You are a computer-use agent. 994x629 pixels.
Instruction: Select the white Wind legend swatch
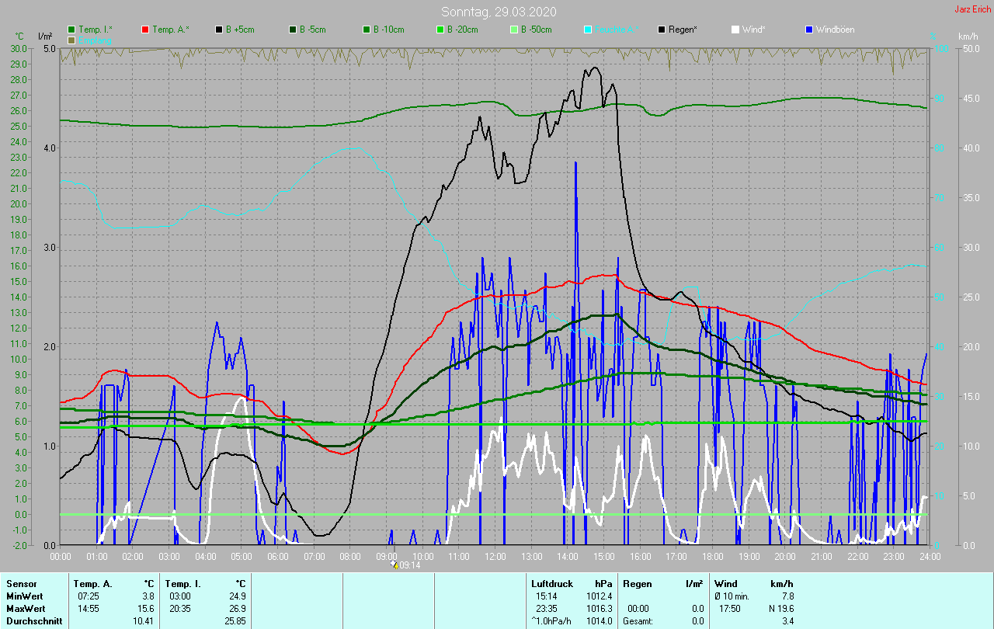[x=735, y=30]
